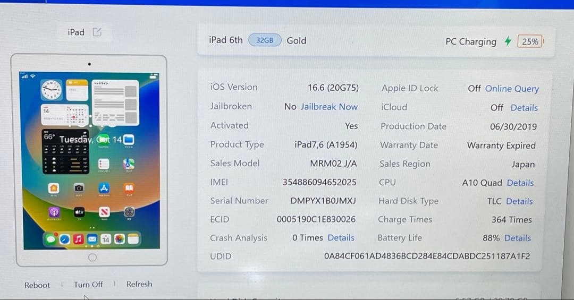574x300 pixels.
Task: Click the Photos icon in preview dock
Action: (x=120, y=239)
